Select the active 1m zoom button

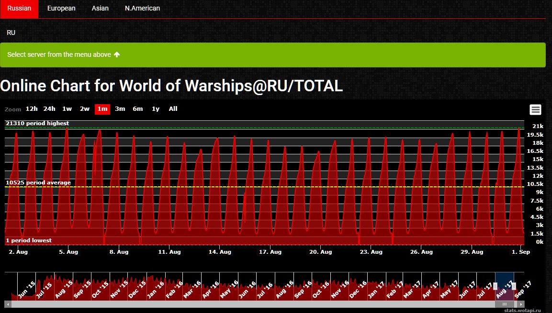pyautogui.click(x=102, y=109)
